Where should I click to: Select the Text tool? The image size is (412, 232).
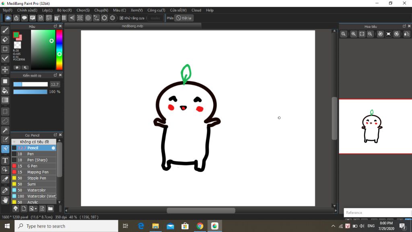[x=5, y=160]
